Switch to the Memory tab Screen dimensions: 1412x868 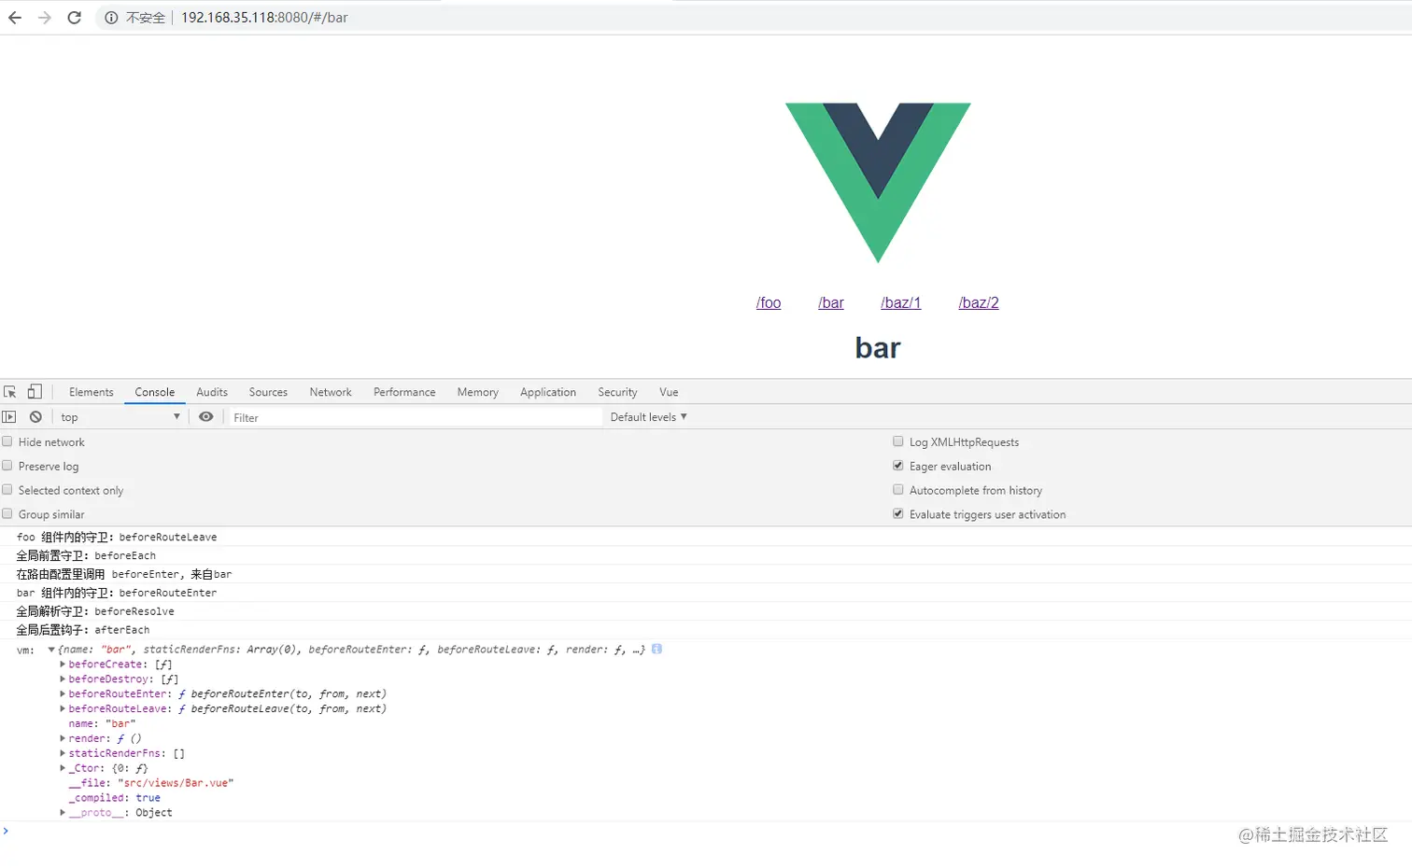[x=477, y=392]
